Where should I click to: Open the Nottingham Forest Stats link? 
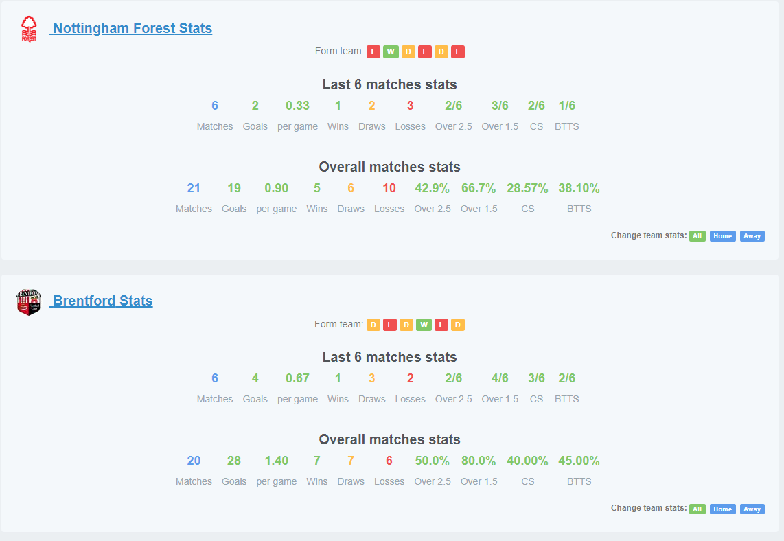tap(131, 29)
